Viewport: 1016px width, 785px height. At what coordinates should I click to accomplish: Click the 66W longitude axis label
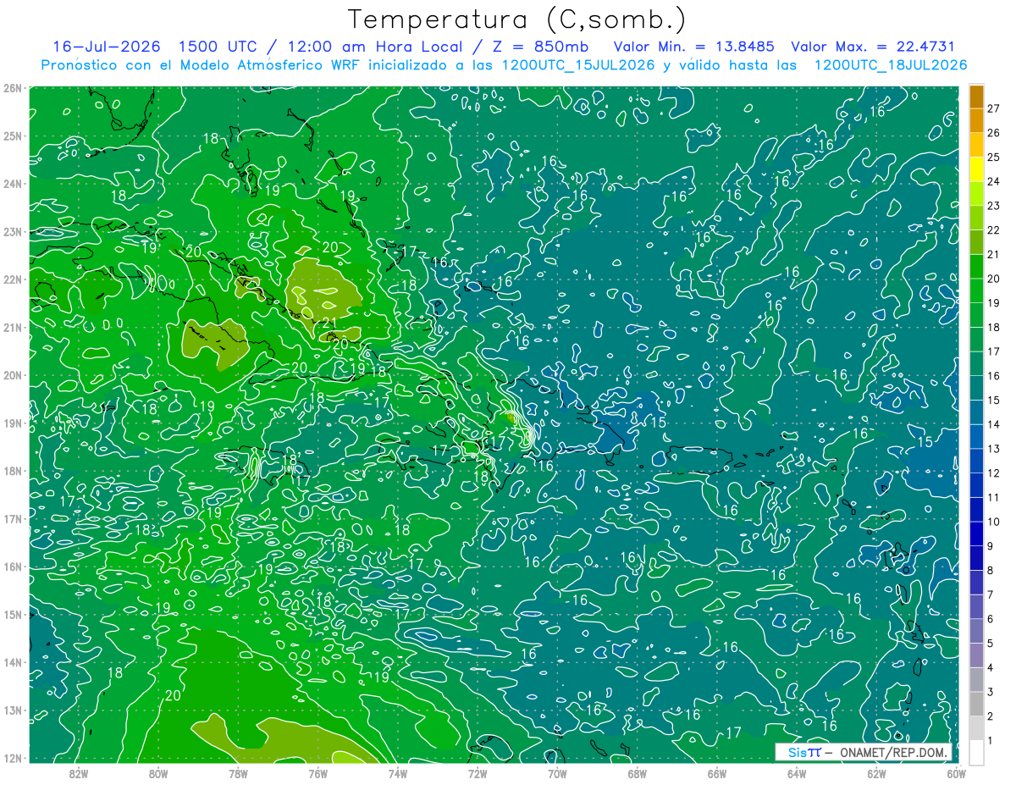pyautogui.click(x=717, y=773)
